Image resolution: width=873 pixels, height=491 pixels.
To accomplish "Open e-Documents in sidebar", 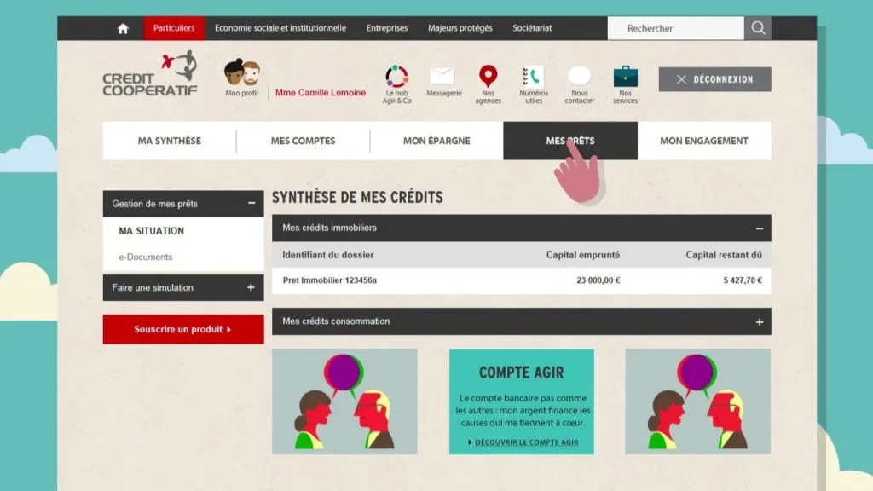I will (x=145, y=257).
